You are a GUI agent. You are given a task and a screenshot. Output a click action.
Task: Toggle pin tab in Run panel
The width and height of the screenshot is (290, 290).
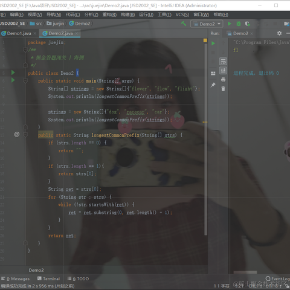pos(213,85)
